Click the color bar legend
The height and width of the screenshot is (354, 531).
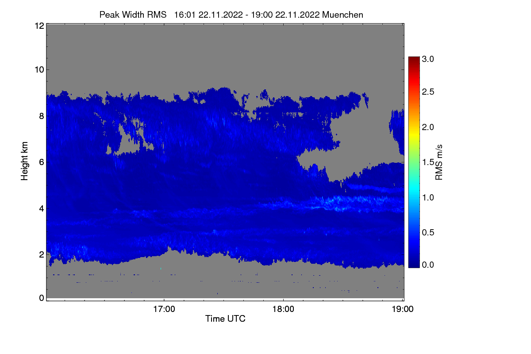coord(414,162)
